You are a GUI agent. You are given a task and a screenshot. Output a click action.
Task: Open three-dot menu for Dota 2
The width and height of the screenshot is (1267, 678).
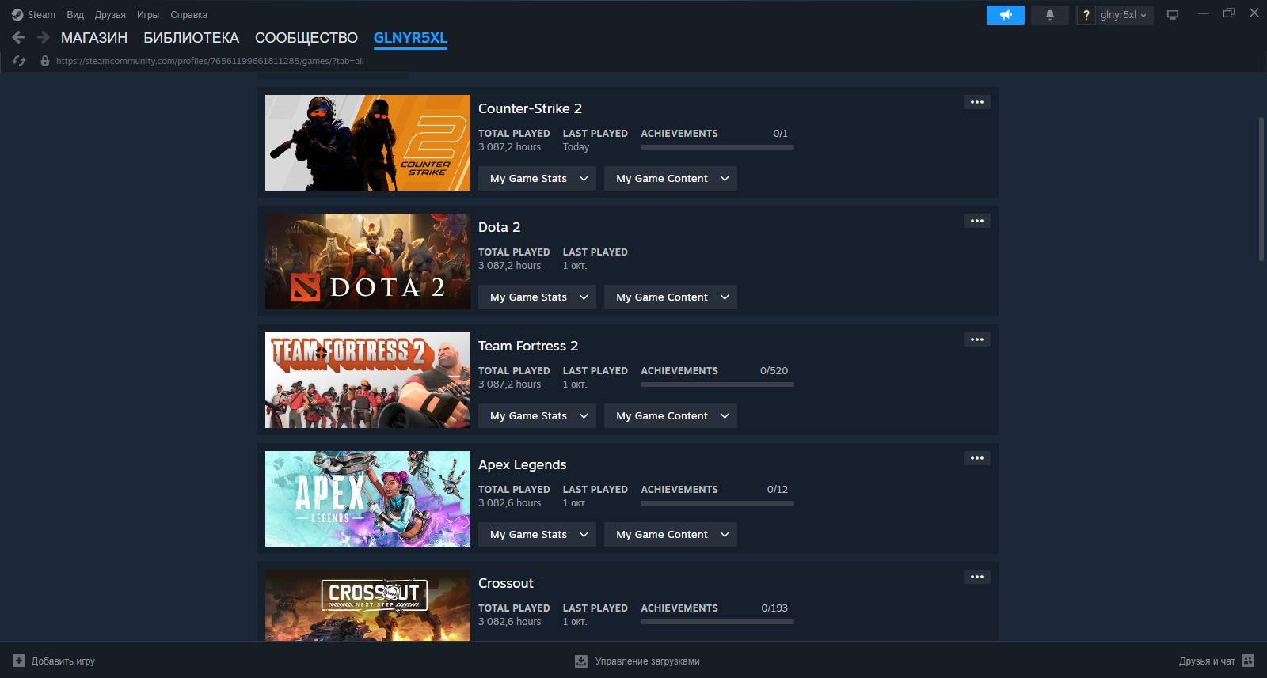977,221
